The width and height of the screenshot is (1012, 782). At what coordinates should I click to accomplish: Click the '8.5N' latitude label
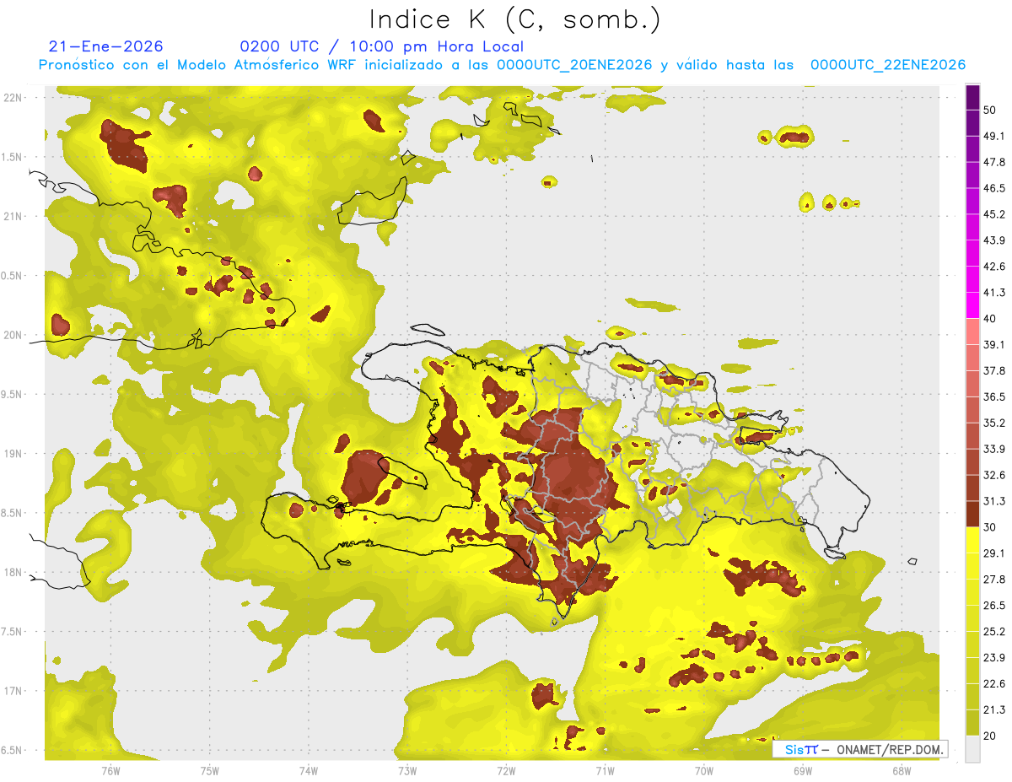(13, 513)
